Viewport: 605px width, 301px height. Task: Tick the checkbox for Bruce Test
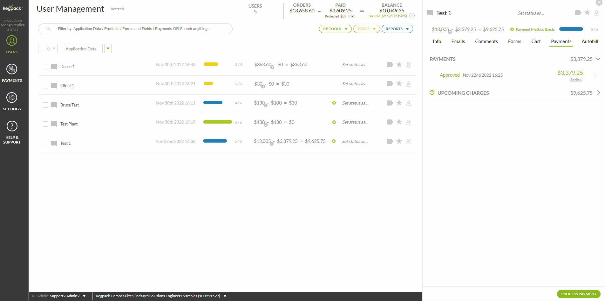(x=45, y=105)
